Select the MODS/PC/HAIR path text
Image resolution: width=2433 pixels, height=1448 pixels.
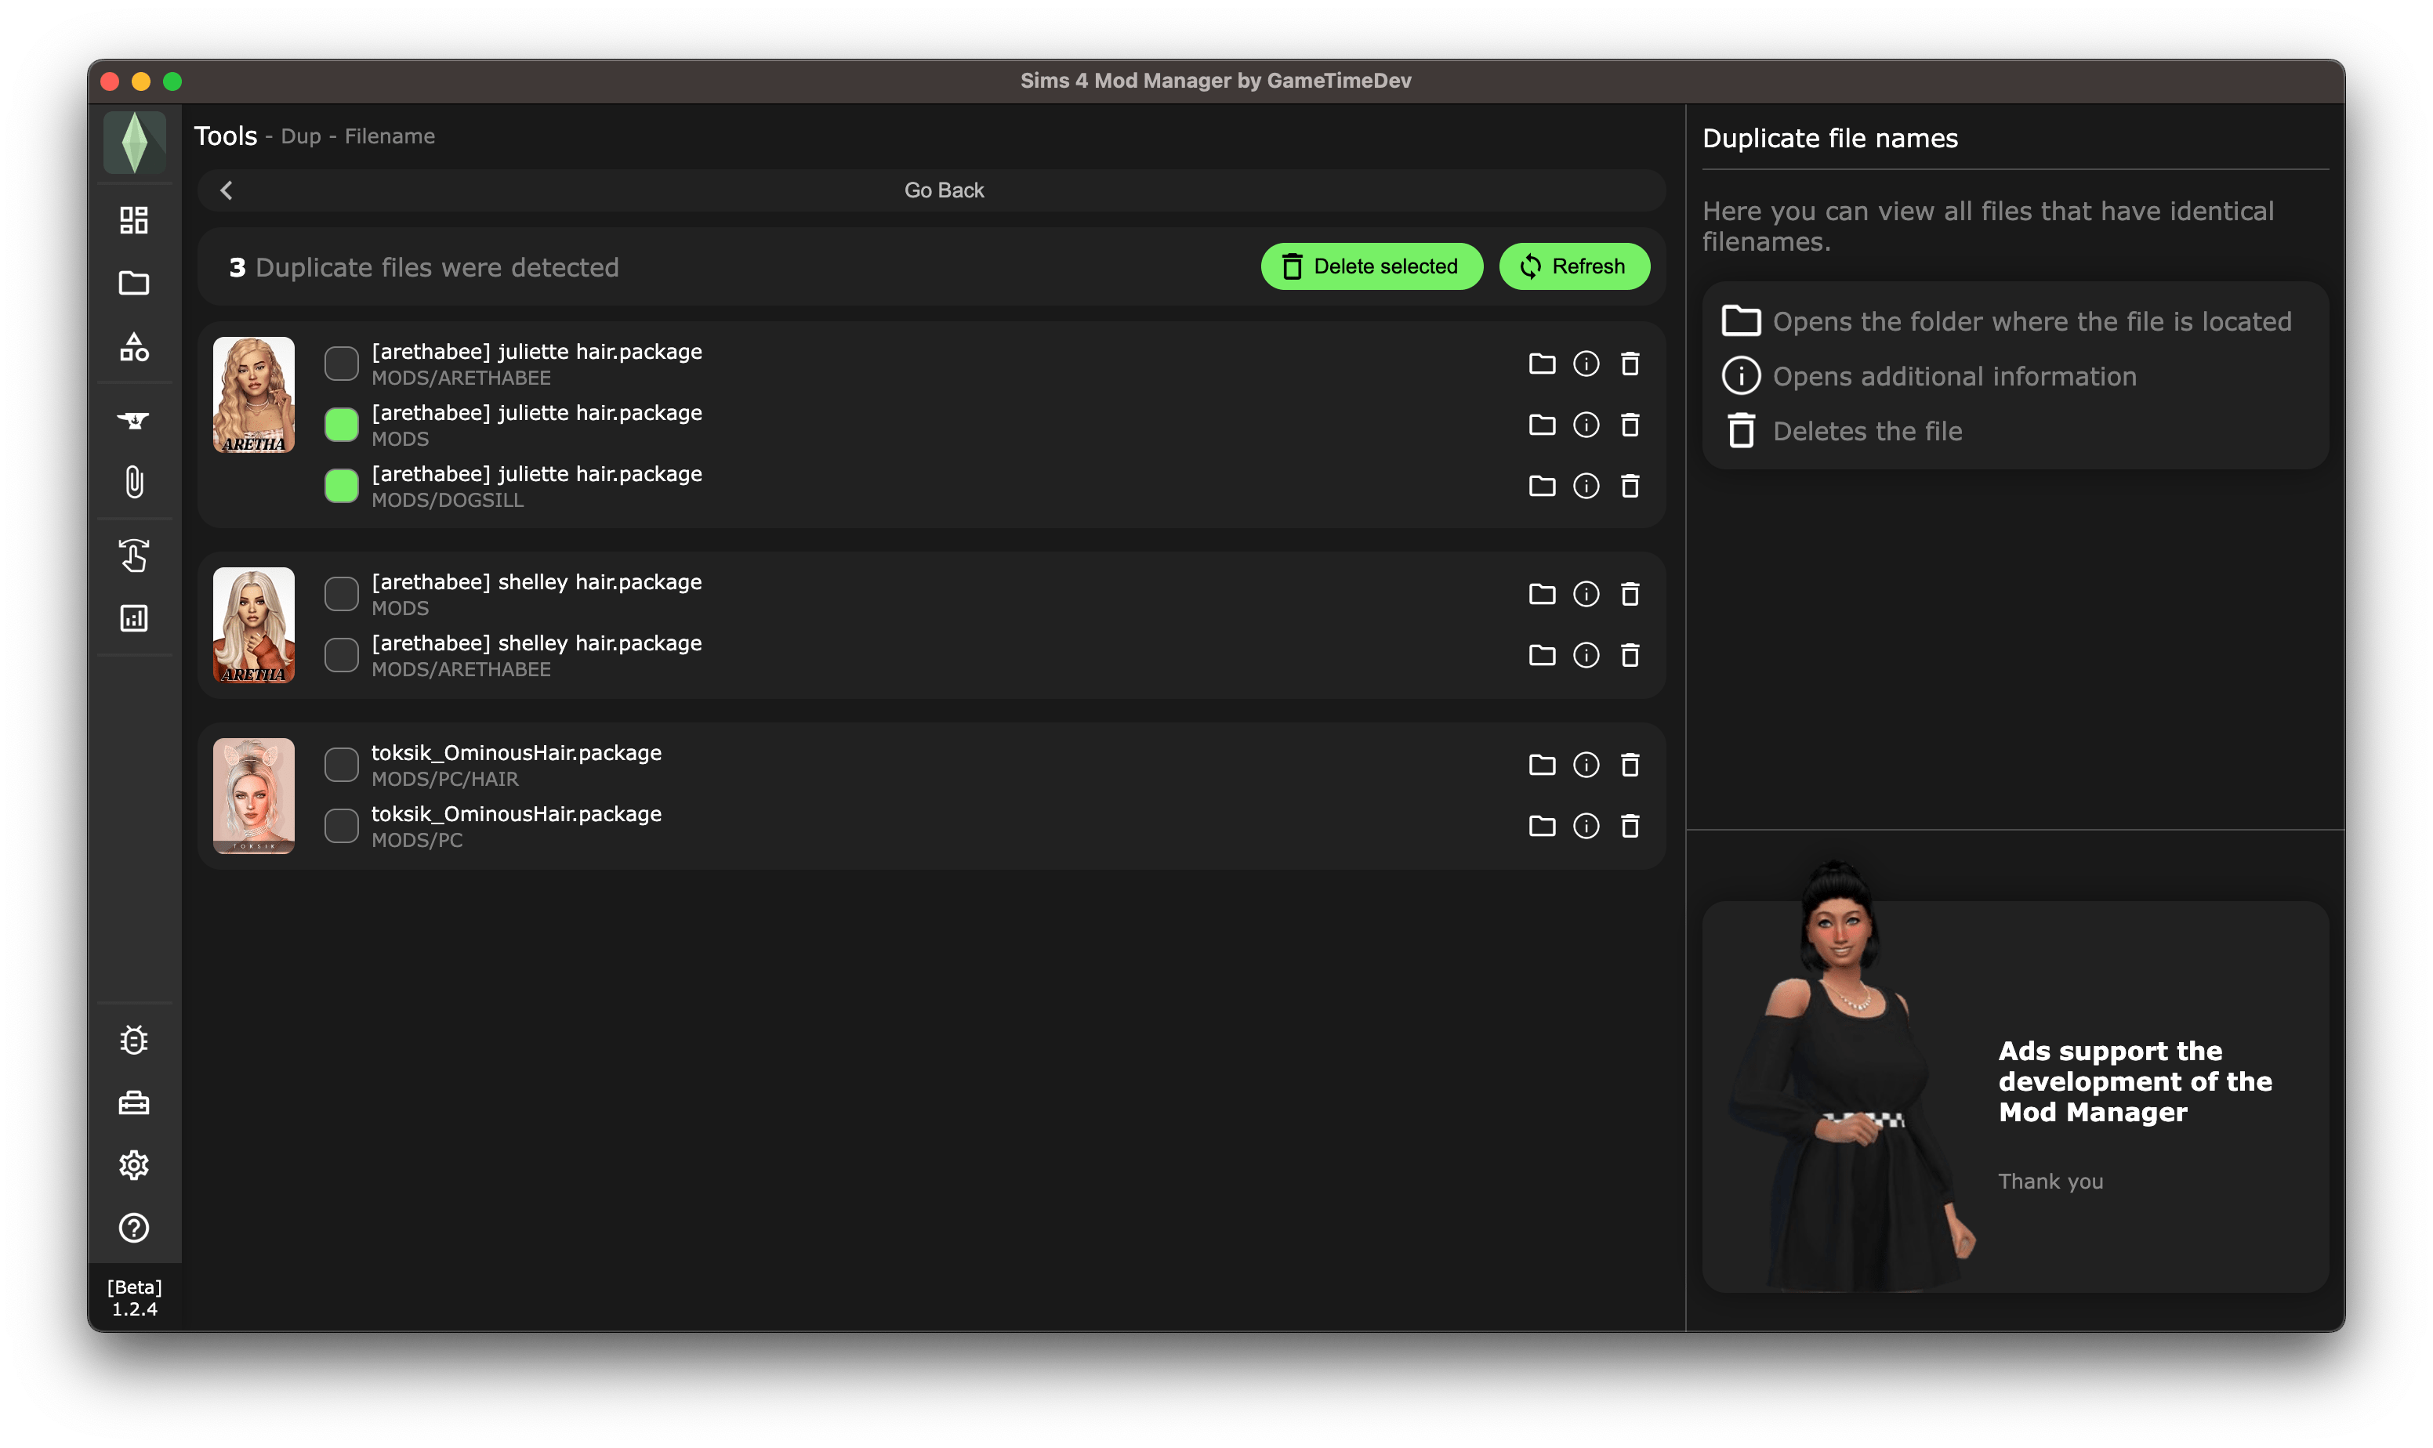point(445,780)
